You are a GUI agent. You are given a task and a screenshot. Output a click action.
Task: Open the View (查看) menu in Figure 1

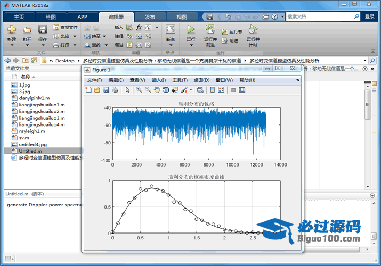pos(137,80)
